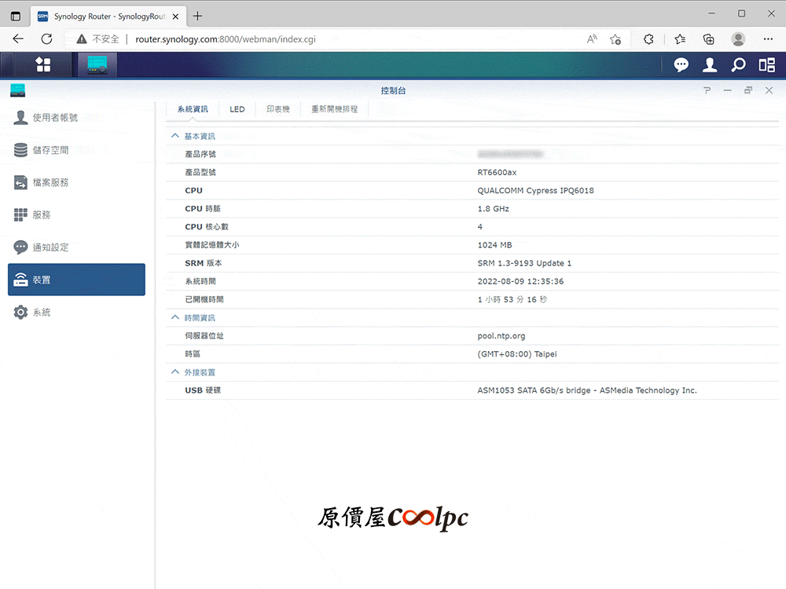Click the 產品序號 row label

[200, 154]
